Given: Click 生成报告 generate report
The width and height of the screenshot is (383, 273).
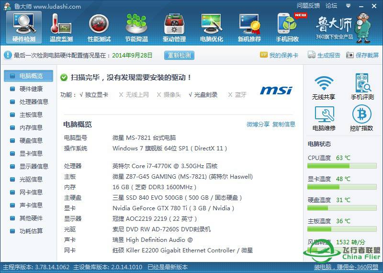Looking at the screenshot, I should point(324,55).
